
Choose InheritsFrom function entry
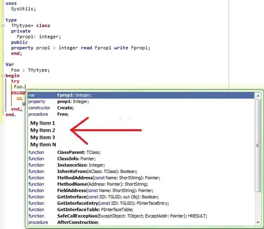141,171
